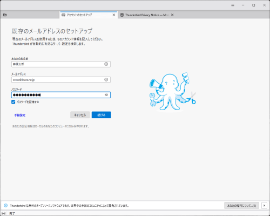Click the 既存のメールアドレスのセットアップ heading
270x216 pixels.
[x=52, y=31]
